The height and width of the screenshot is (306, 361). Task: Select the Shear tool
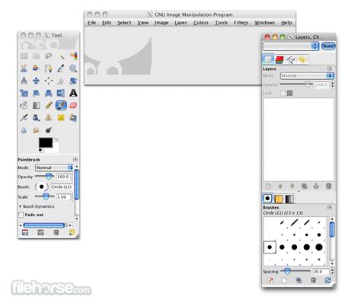[36, 93]
